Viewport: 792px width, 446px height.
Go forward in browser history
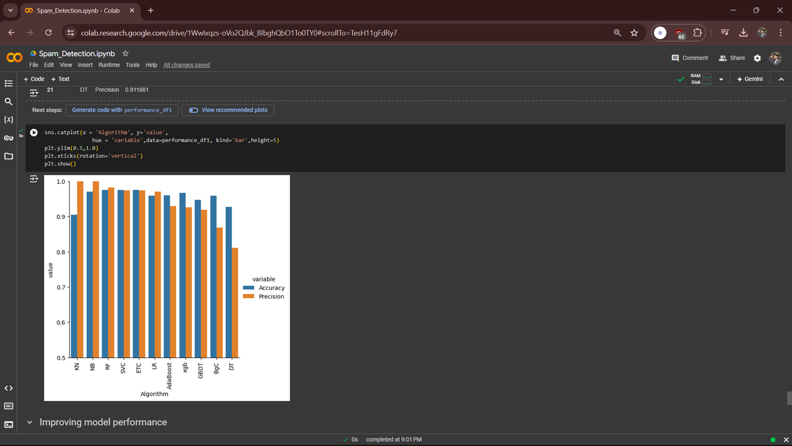click(x=30, y=32)
